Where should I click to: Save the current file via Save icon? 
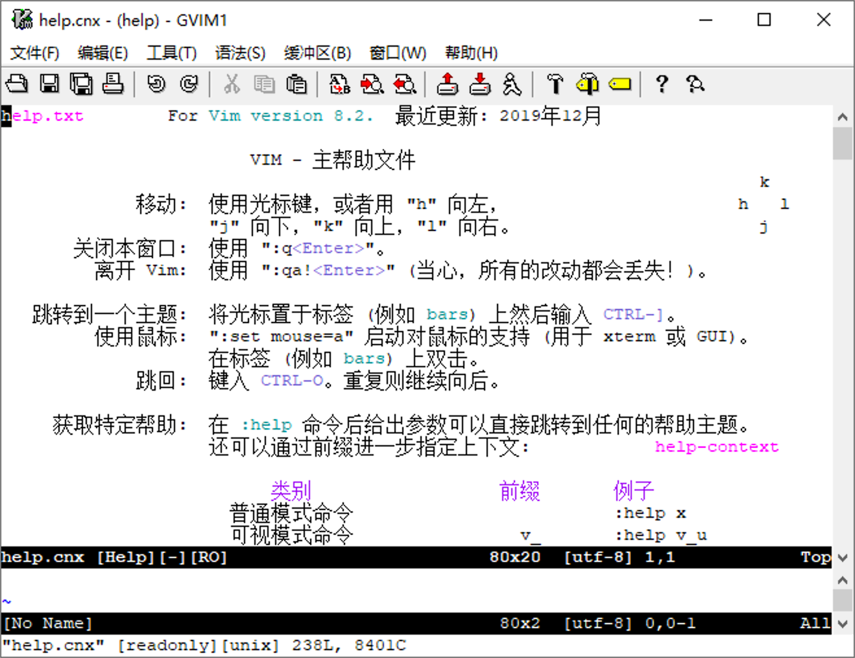coord(49,84)
